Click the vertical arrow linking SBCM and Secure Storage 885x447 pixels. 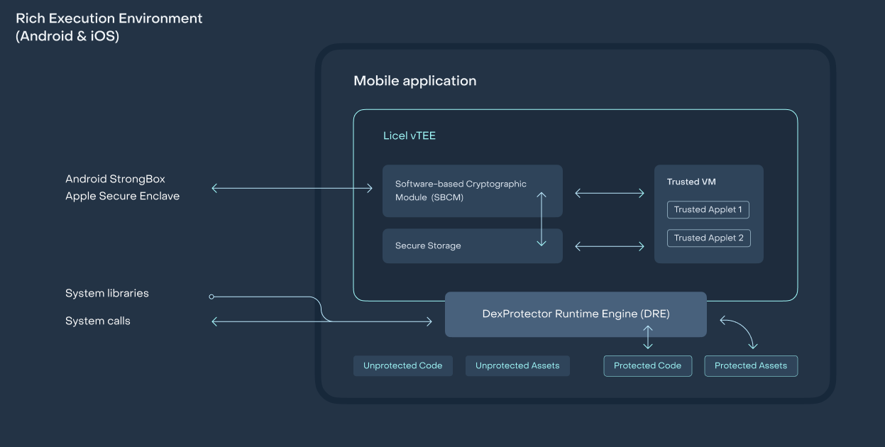[x=542, y=219]
